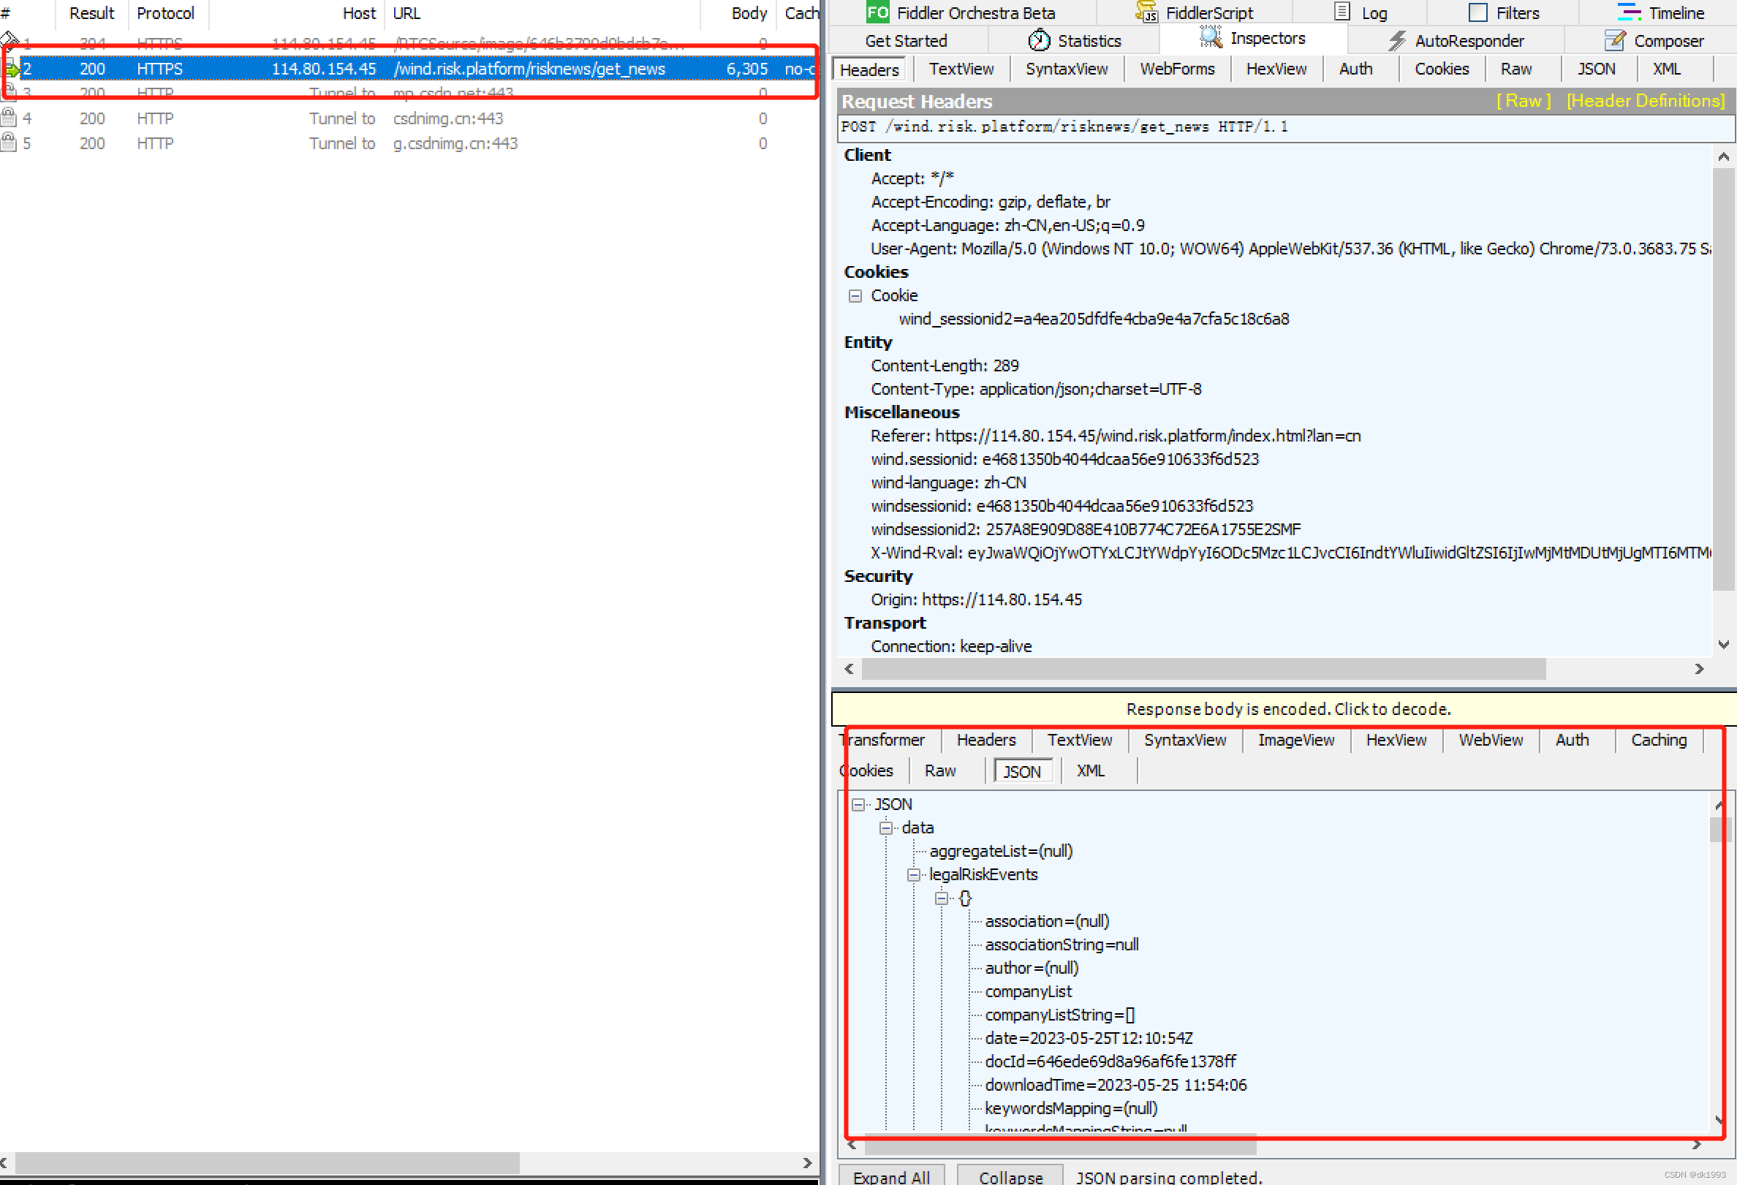This screenshot has width=1737, height=1185.
Task: Collapse the root JSON tree node
Action: (x=858, y=805)
